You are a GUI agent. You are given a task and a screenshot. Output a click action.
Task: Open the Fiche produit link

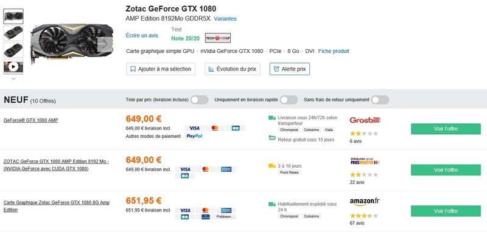(x=334, y=51)
